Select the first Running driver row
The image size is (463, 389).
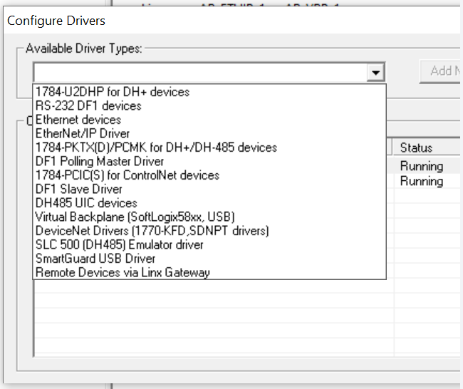422,166
